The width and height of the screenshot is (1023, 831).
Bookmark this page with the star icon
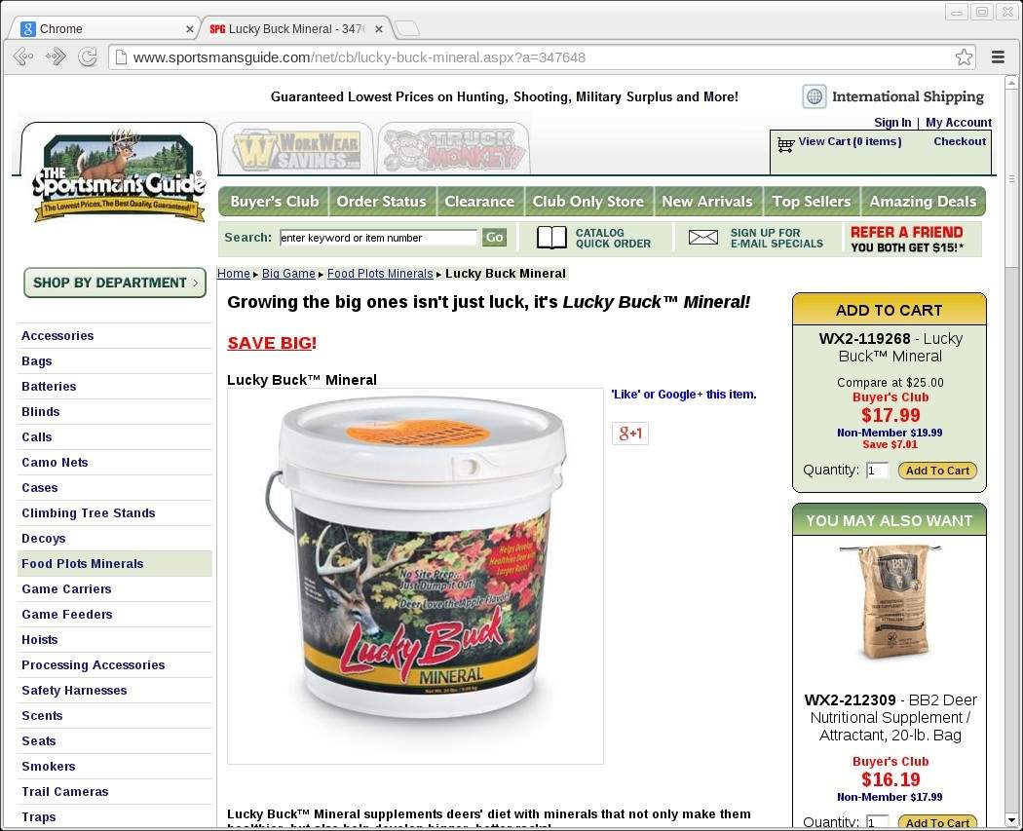point(964,57)
